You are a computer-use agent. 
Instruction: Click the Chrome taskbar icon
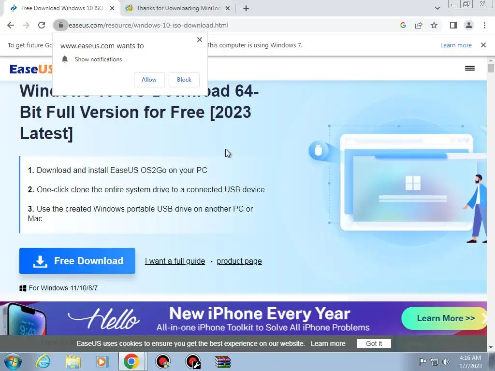click(131, 361)
